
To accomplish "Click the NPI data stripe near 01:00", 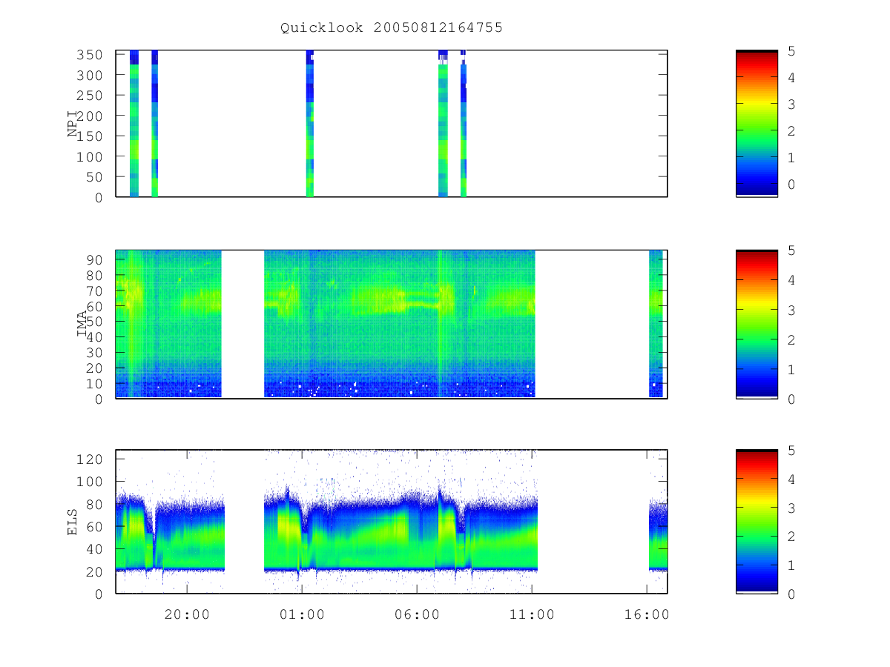I will click(x=310, y=123).
